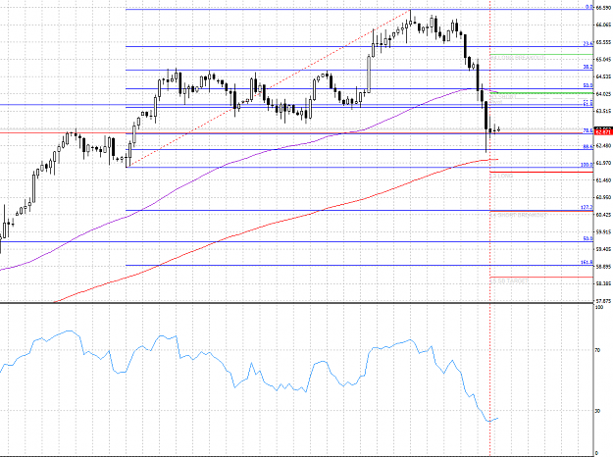Click the 59.405 price axis label

pyautogui.click(x=603, y=249)
